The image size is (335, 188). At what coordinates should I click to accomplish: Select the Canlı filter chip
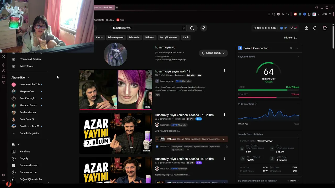pyautogui.click(x=186, y=37)
